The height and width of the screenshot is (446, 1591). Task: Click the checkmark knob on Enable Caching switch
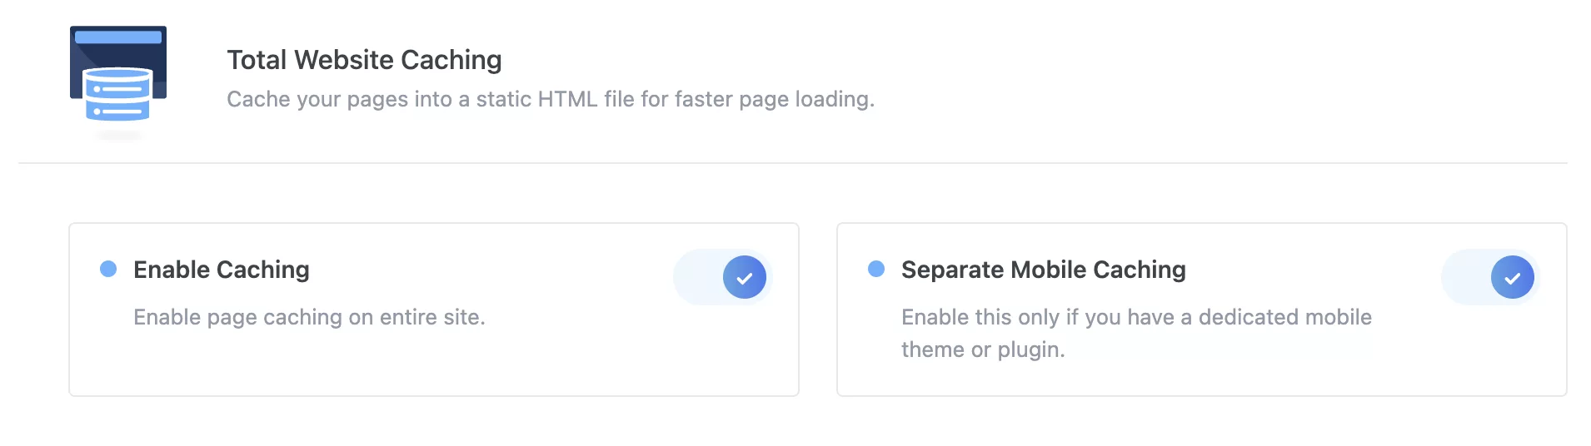(745, 278)
